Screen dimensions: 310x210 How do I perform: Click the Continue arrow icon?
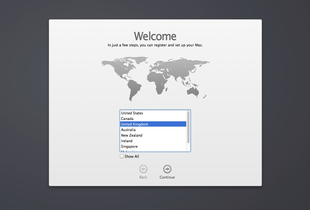pyautogui.click(x=167, y=169)
